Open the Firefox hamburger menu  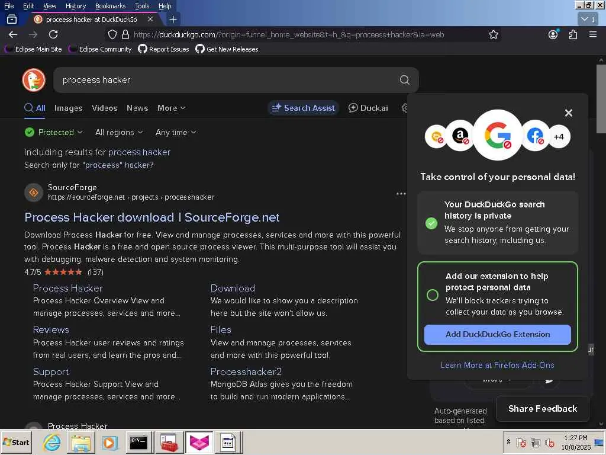(x=593, y=34)
